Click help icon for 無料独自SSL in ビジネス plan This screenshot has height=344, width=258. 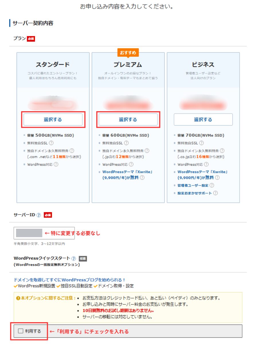point(201,143)
